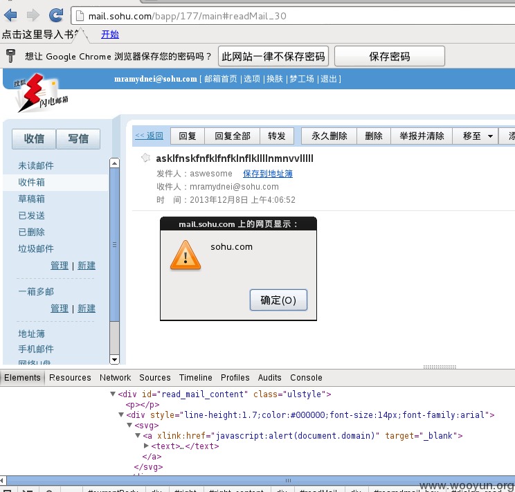Screen dimensions: 515x492
Task: Click the 保存密码 button
Action: click(390, 57)
